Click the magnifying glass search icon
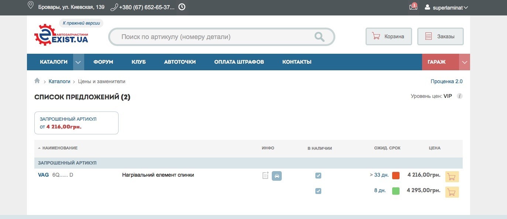 coord(319,37)
